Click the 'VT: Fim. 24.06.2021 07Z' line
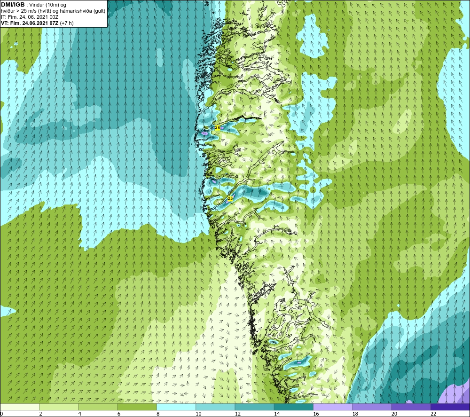470x417 pixels. (x=30, y=23)
